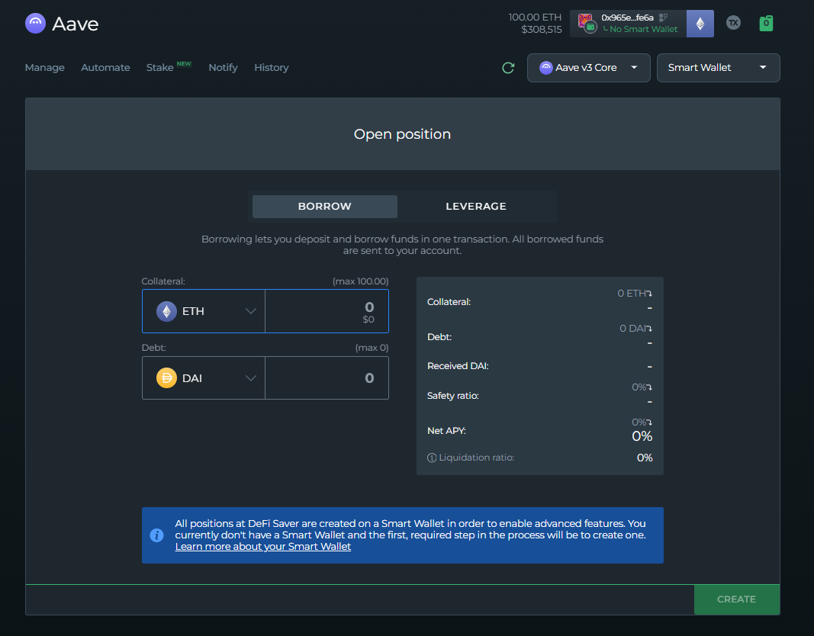Open the History tab

click(x=271, y=68)
